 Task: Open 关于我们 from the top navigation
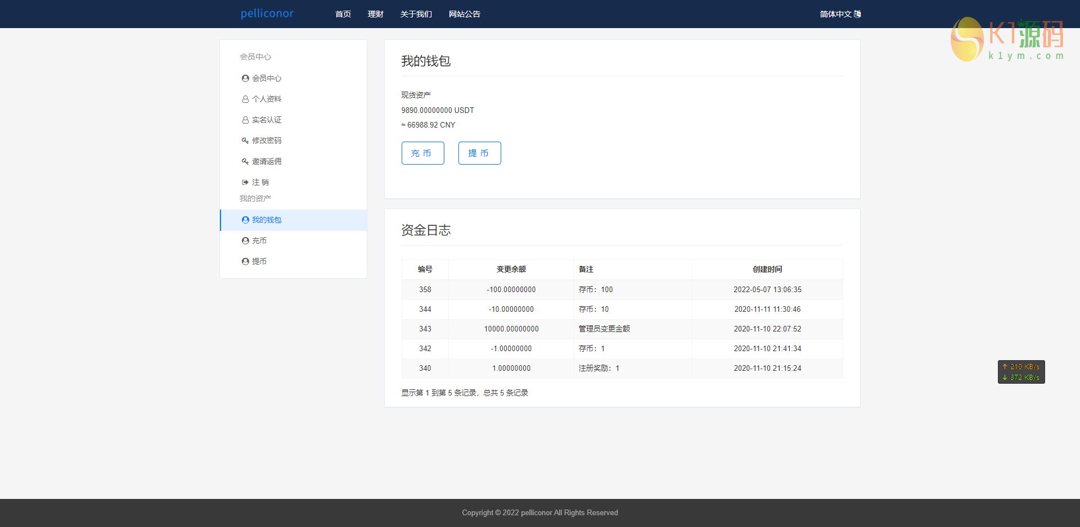click(416, 14)
